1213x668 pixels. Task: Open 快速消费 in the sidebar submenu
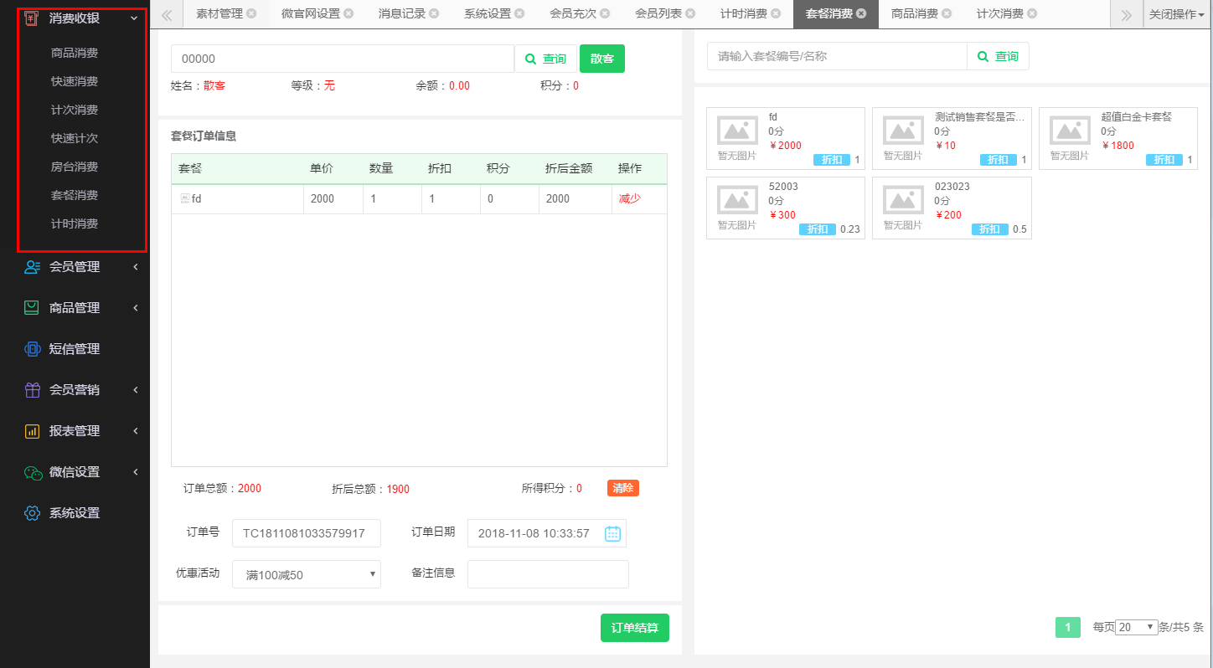coord(75,81)
